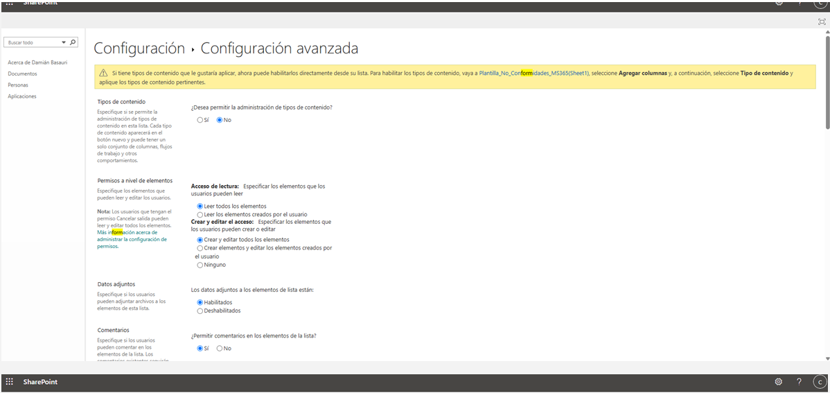Image resolution: width=830 pixels, height=393 pixels.
Task: Select No for content type administration
Action: pyautogui.click(x=220, y=120)
